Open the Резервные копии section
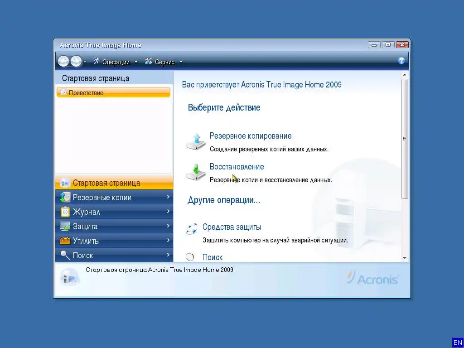The image size is (464, 348). 114,197
